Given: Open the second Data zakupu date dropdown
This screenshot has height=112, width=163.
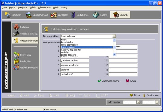Looking at the screenshot, I should pos(157,102).
